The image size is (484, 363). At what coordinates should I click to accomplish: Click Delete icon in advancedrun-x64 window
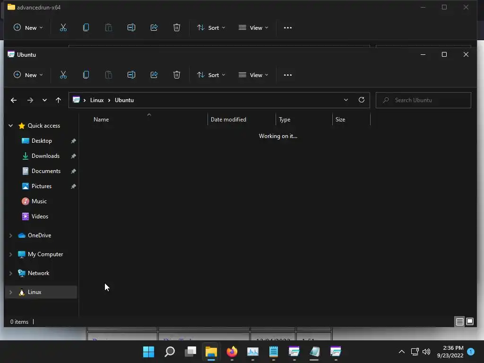[x=177, y=27]
